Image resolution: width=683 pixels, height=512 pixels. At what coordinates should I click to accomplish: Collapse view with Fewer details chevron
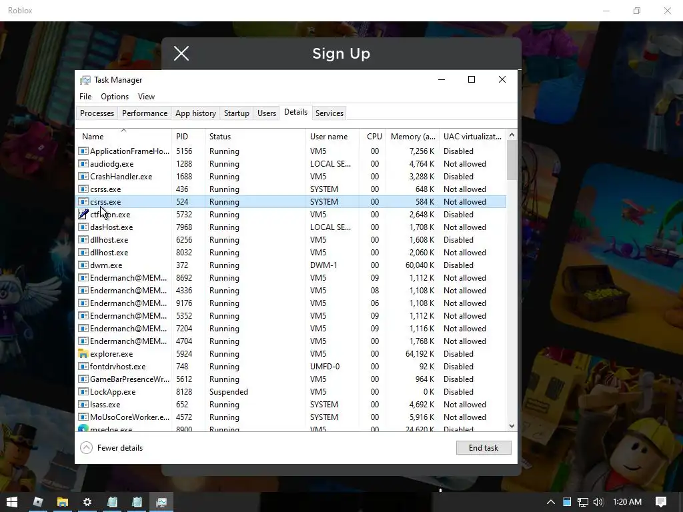pyautogui.click(x=86, y=447)
